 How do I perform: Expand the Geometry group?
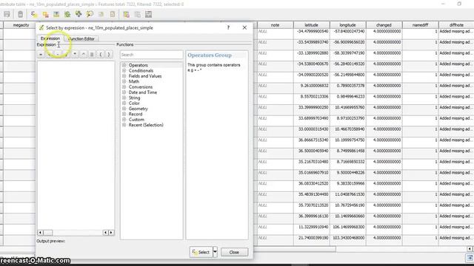pos(124,109)
